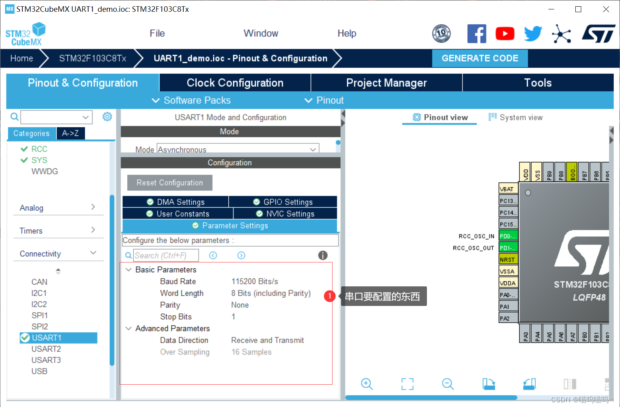Click the categories list vertical scrollbar
The height and width of the screenshot is (407, 620).
pyautogui.click(x=112, y=280)
